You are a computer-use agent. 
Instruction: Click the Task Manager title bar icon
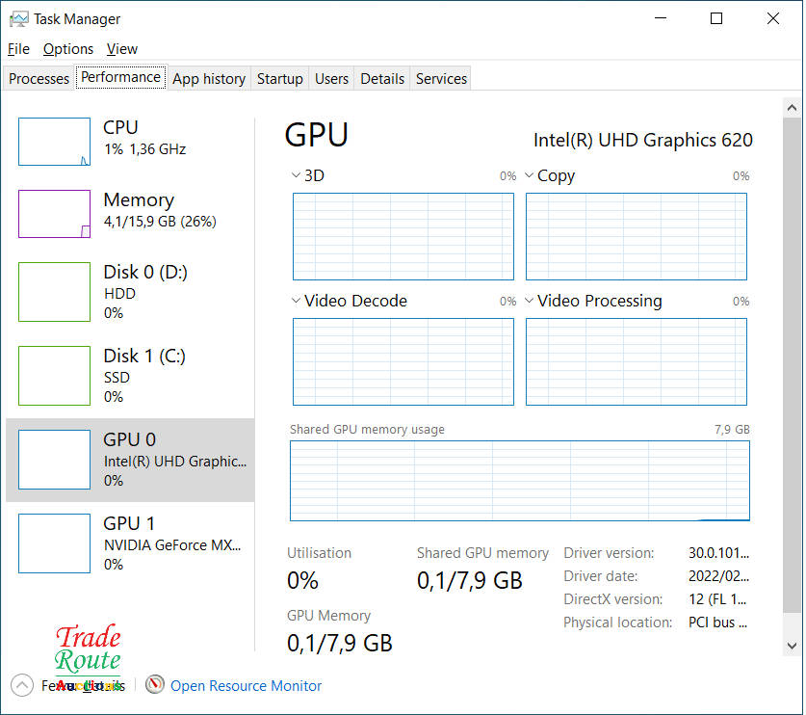point(18,18)
